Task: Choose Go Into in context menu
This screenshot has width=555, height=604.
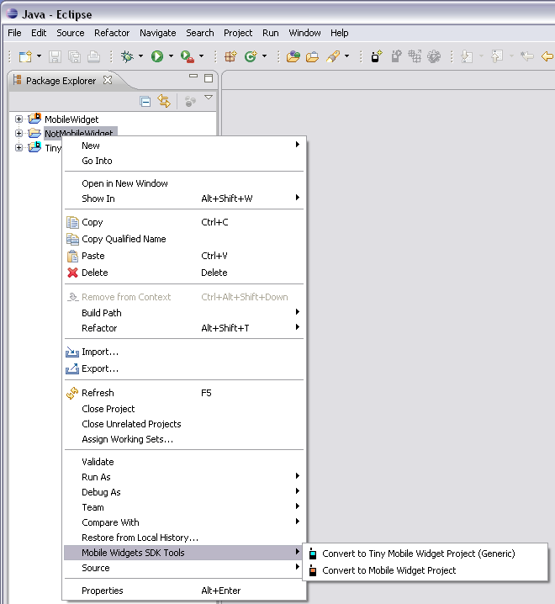Action: point(184,161)
